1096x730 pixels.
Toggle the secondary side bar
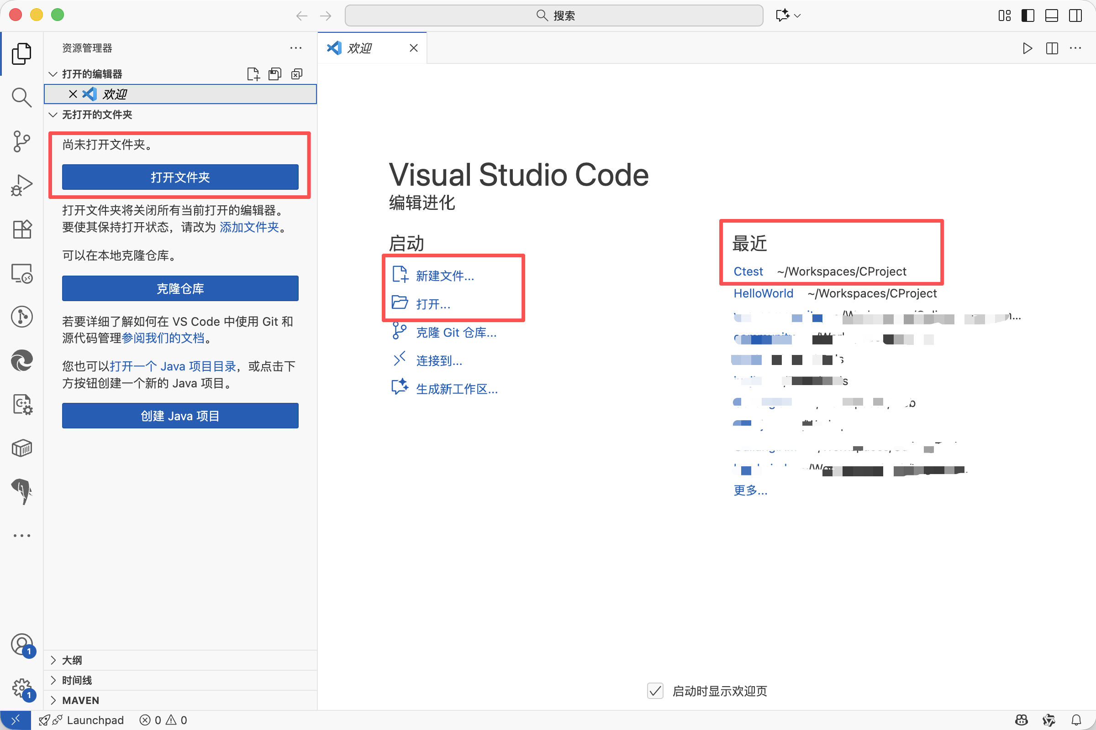click(1075, 16)
